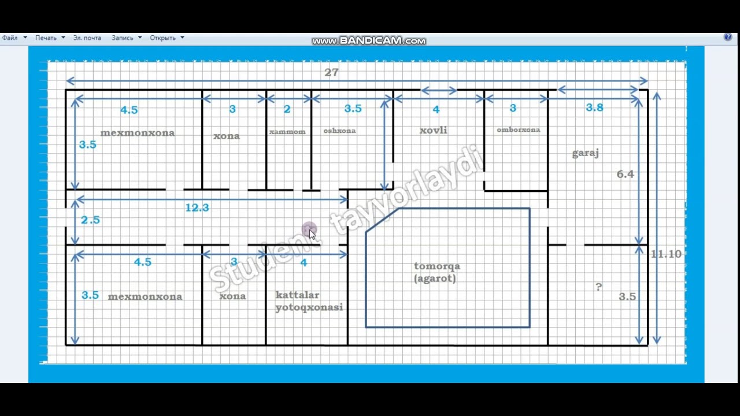Click the overall width value 27

click(x=331, y=72)
